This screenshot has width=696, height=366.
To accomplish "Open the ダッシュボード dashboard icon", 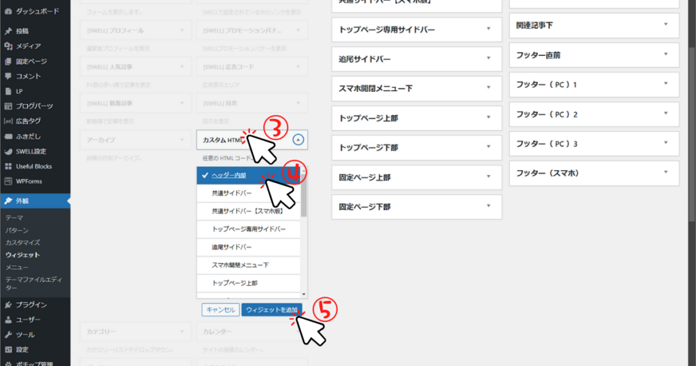I will [8, 12].
